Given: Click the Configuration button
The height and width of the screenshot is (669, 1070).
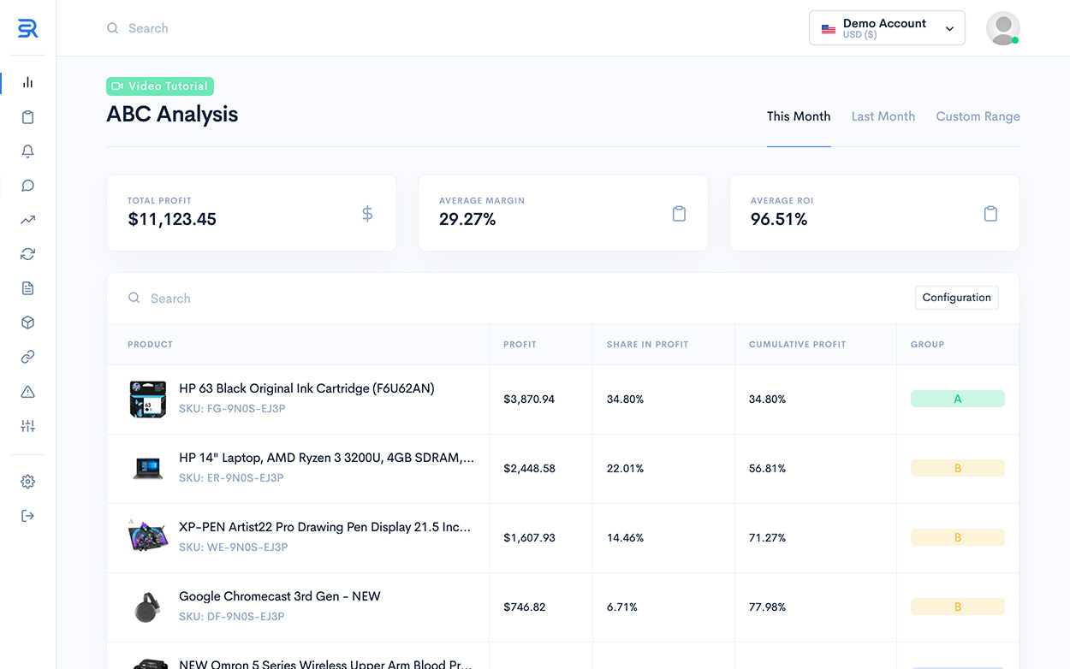Looking at the screenshot, I should coord(957,298).
